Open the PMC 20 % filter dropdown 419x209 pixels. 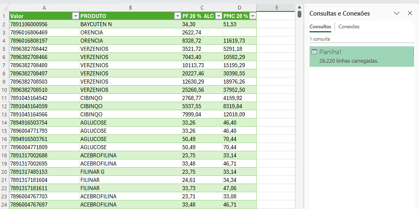(253, 16)
